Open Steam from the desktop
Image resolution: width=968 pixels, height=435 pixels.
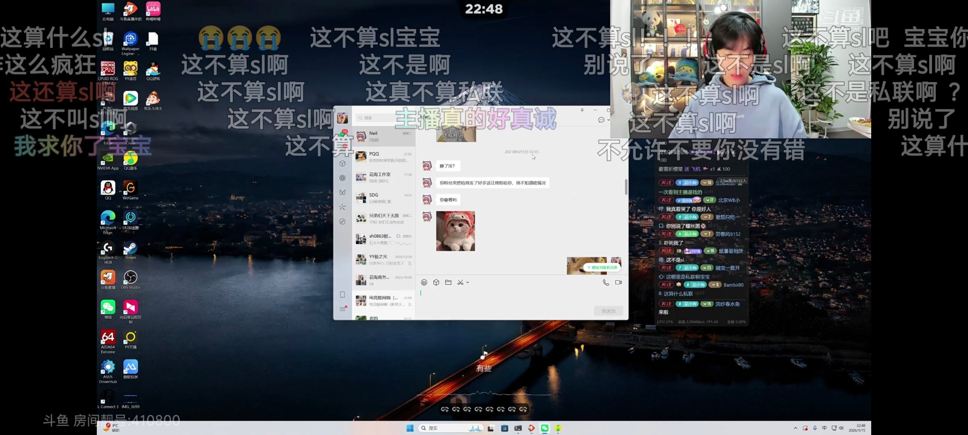pos(130,249)
